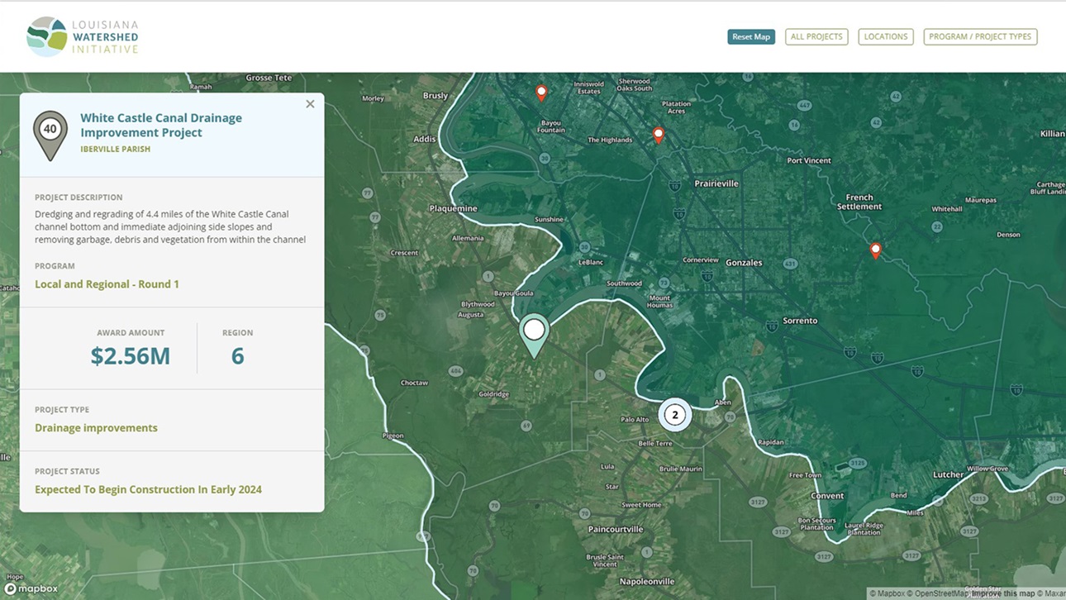Open the LOCATIONS filter menu
Viewport: 1066px width, 600px height.
pos(886,37)
